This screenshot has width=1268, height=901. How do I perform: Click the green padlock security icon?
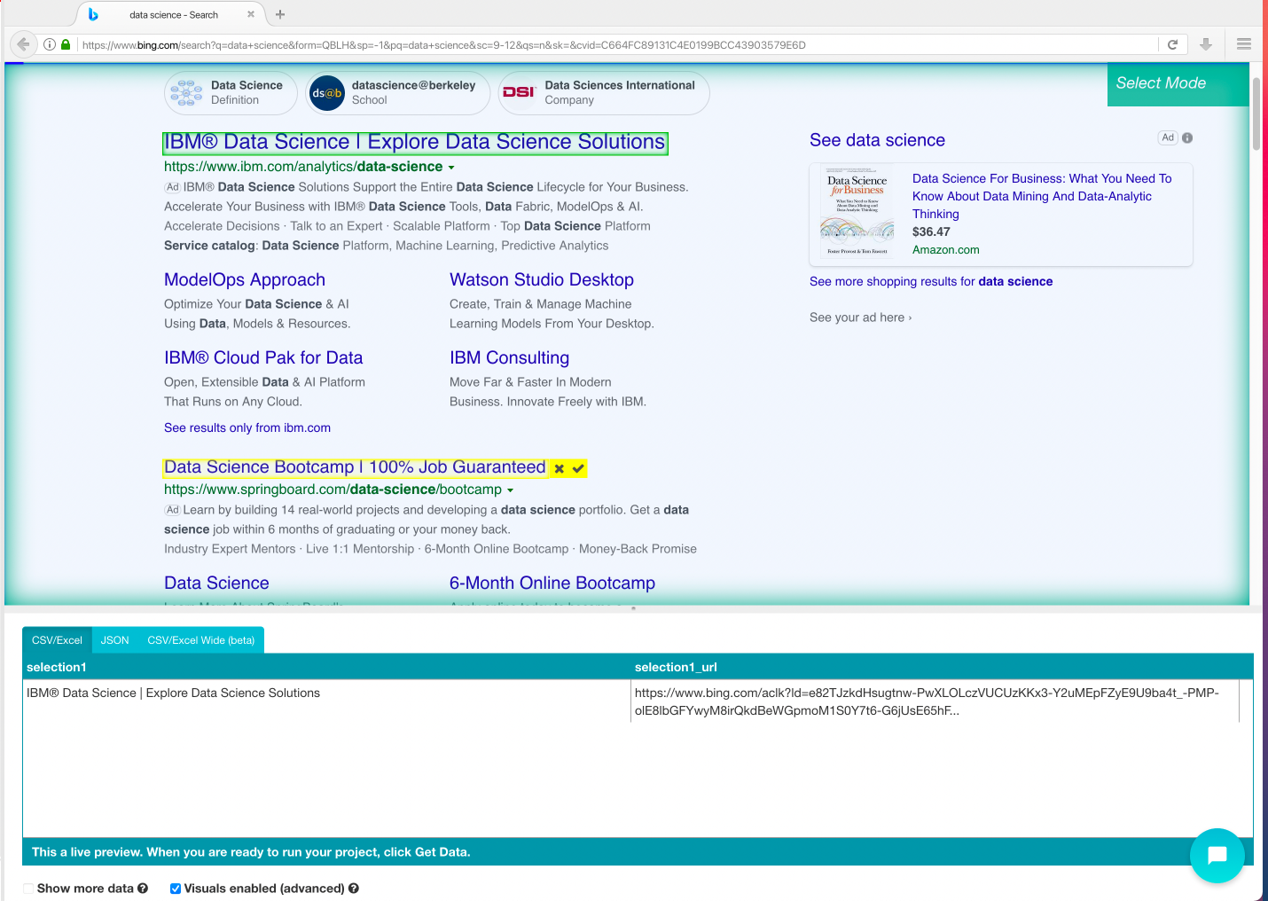pyautogui.click(x=66, y=44)
